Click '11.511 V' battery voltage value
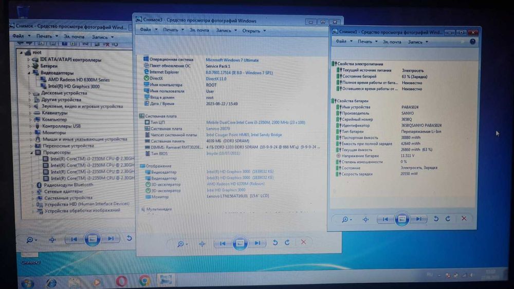This screenshot has width=514, height=289. (x=408, y=156)
